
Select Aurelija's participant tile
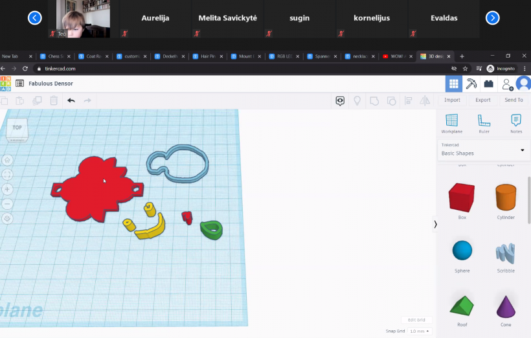[x=155, y=19]
